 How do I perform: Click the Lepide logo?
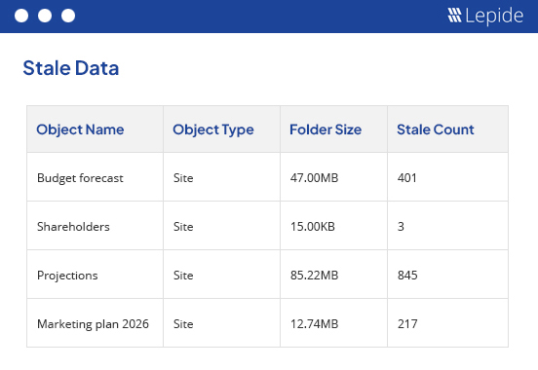(x=485, y=16)
